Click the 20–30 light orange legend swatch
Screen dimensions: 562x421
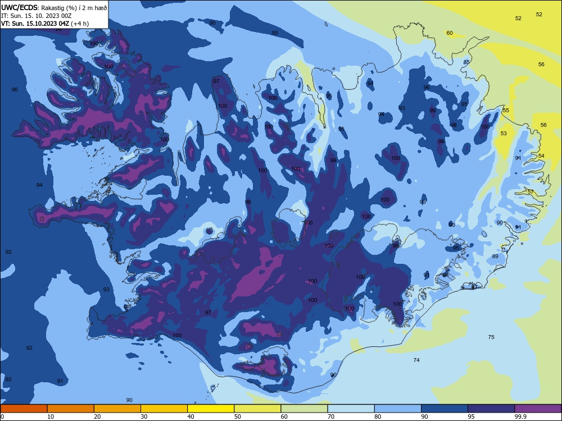(117, 409)
